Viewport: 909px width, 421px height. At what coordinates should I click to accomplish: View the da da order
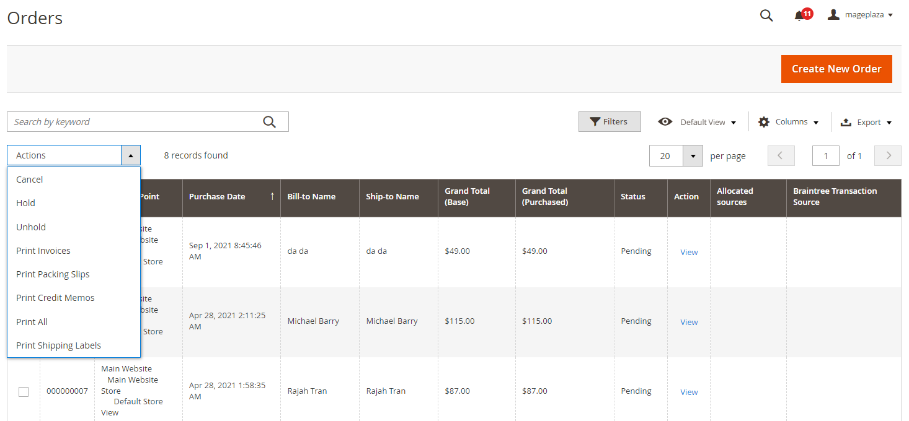pyautogui.click(x=689, y=252)
